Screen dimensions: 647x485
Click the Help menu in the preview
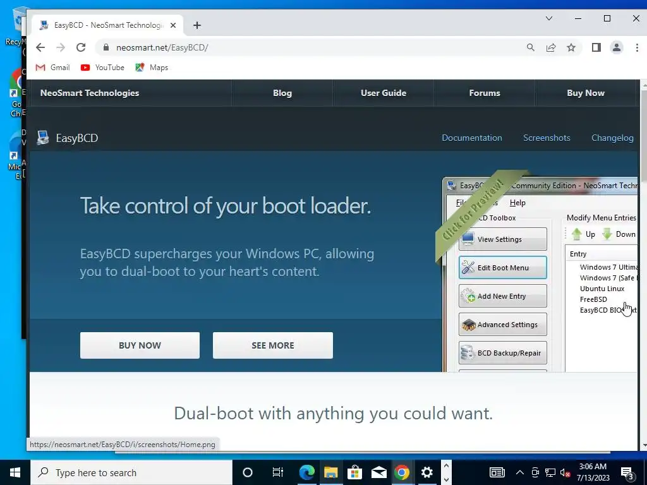click(x=517, y=203)
